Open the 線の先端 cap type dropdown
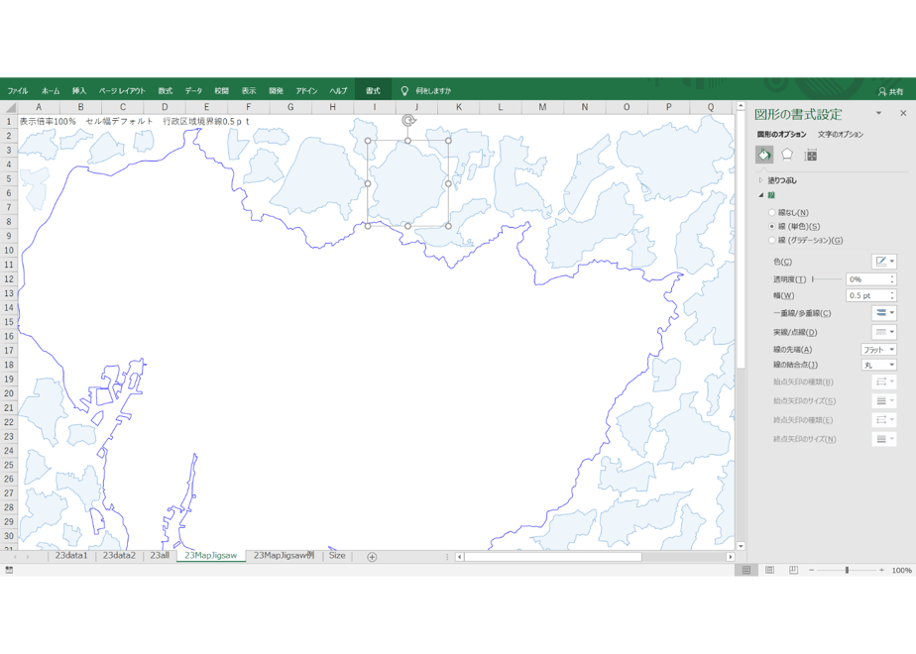916x654 pixels. click(878, 349)
